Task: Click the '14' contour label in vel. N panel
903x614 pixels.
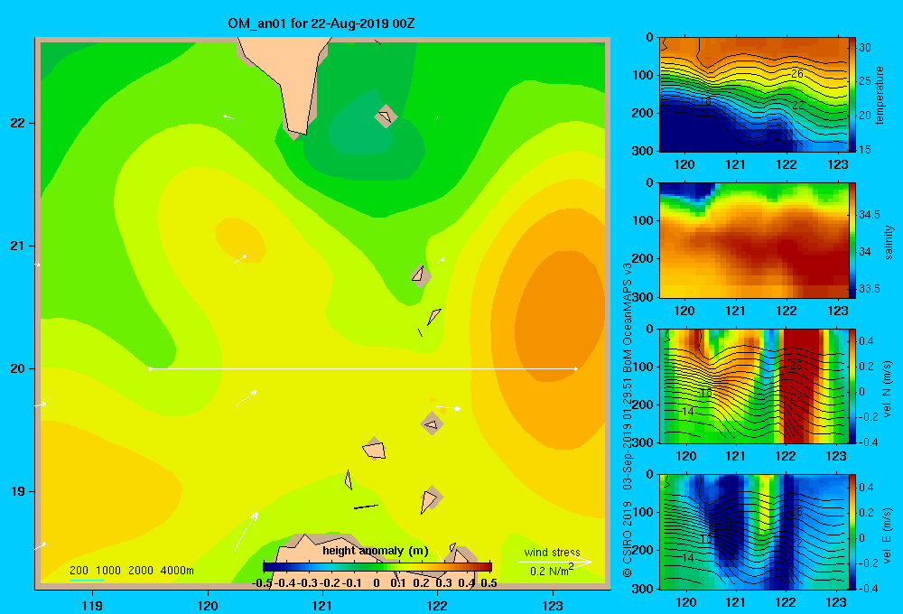Action: point(687,411)
